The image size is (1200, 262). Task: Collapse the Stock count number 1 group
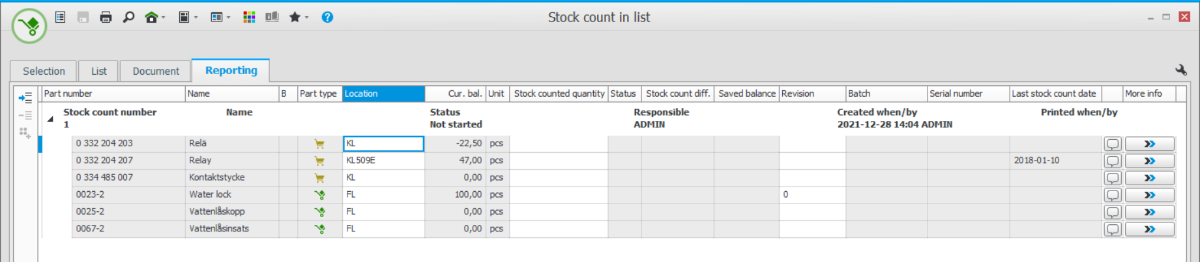50,119
